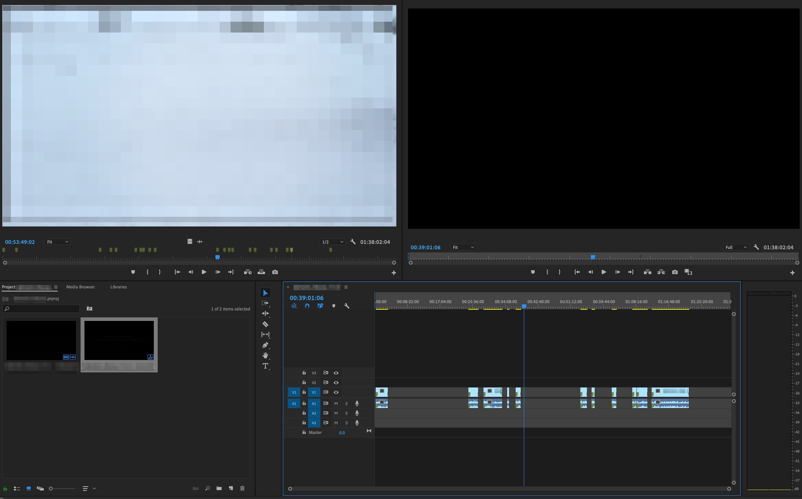Click the New Item button in project panel
The image size is (802, 499).
coord(231,488)
